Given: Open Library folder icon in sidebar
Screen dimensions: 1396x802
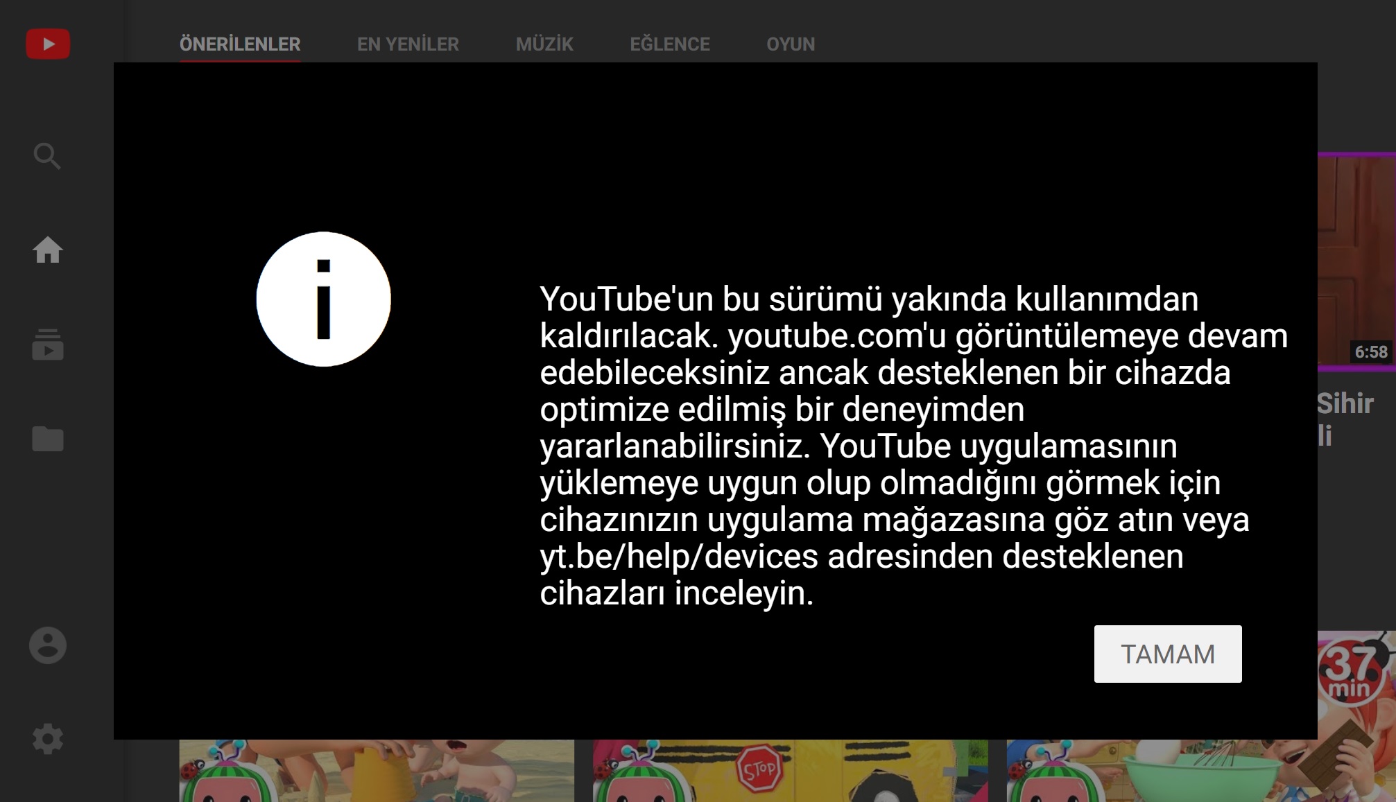Looking at the screenshot, I should 48,438.
